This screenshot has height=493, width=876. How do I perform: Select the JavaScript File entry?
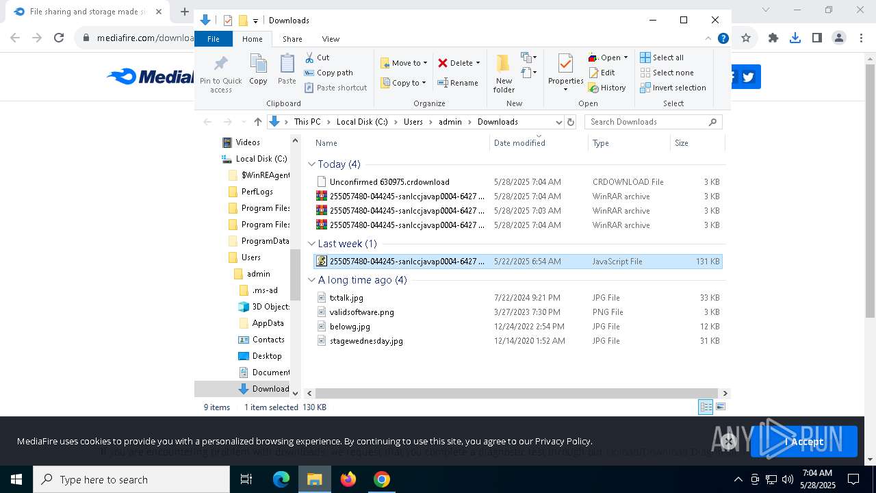517,262
